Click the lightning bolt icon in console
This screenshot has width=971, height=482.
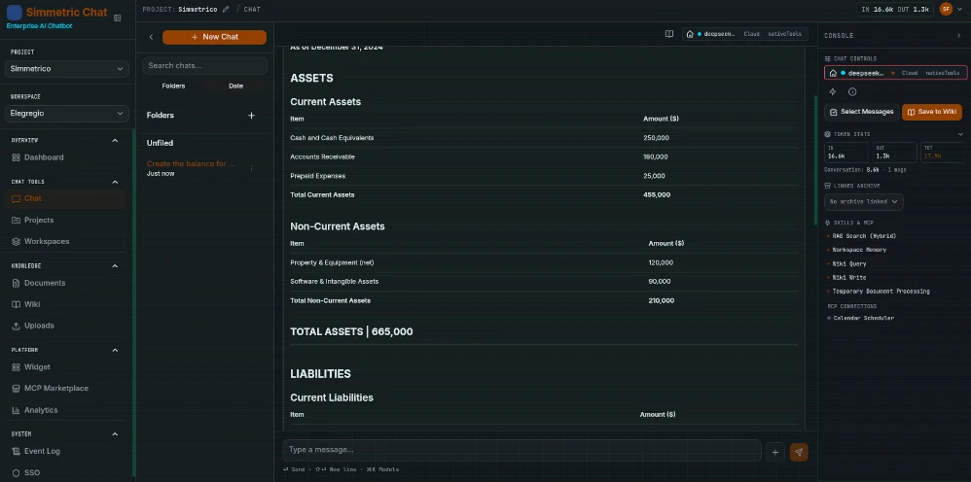833,91
